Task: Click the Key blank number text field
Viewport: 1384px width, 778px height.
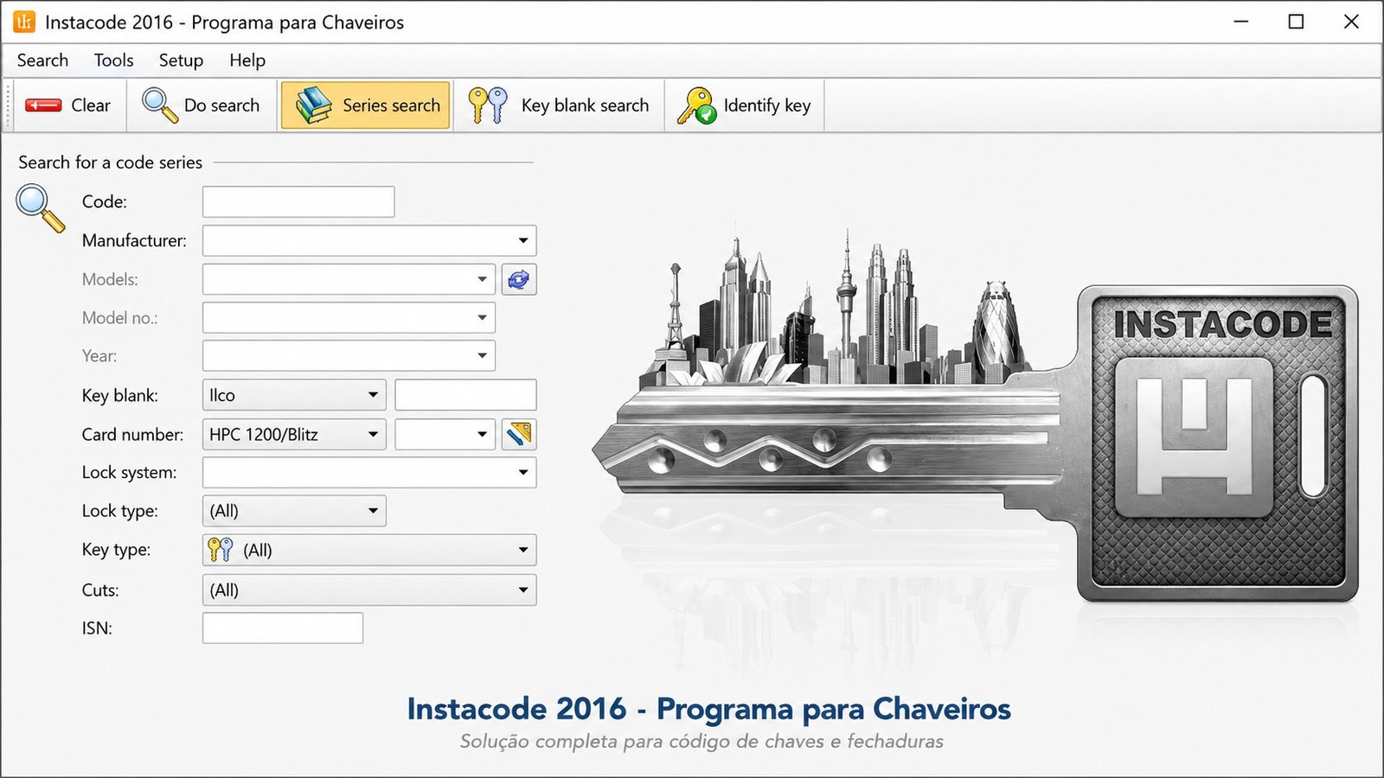Action: pos(465,395)
